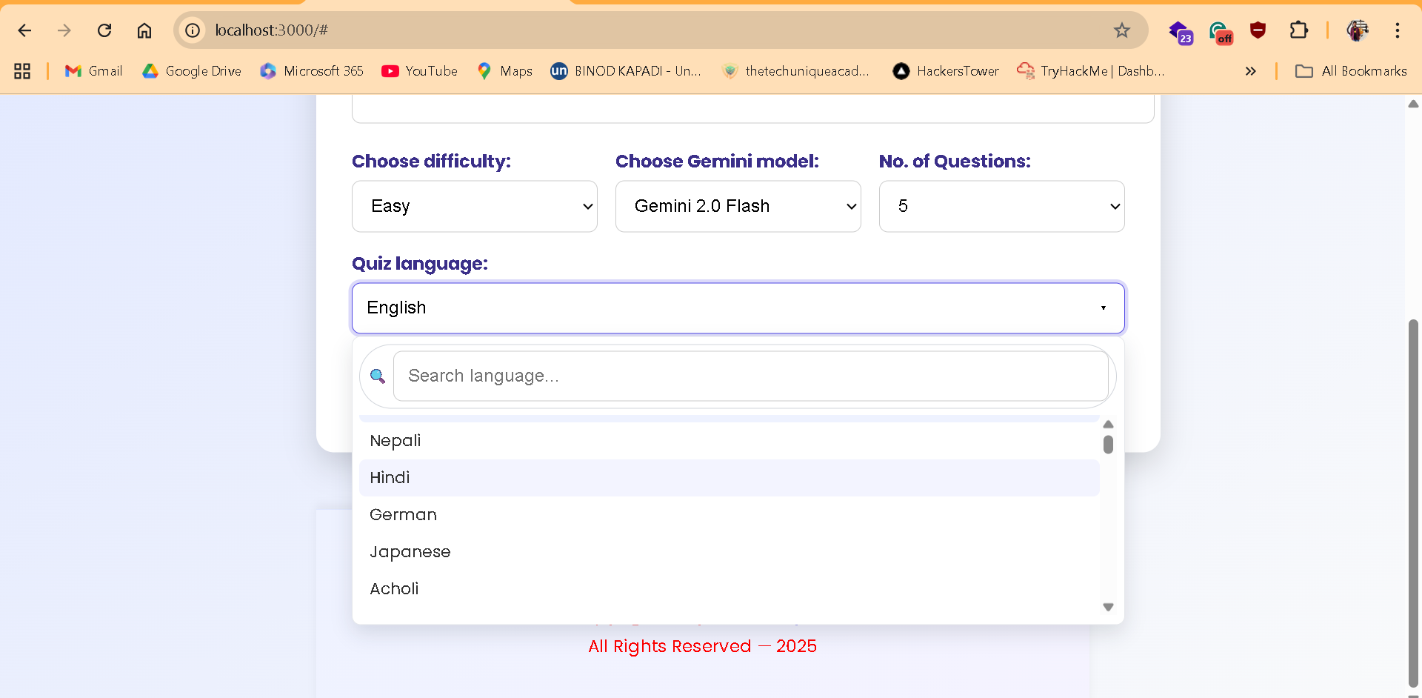1422x698 pixels.
Task: Open the extensions puzzle icon
Action: click(x=1300, y=30)
